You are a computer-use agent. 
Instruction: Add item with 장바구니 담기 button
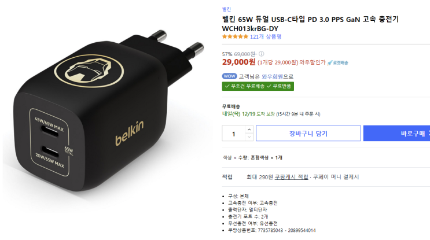[x=308, y=134]
